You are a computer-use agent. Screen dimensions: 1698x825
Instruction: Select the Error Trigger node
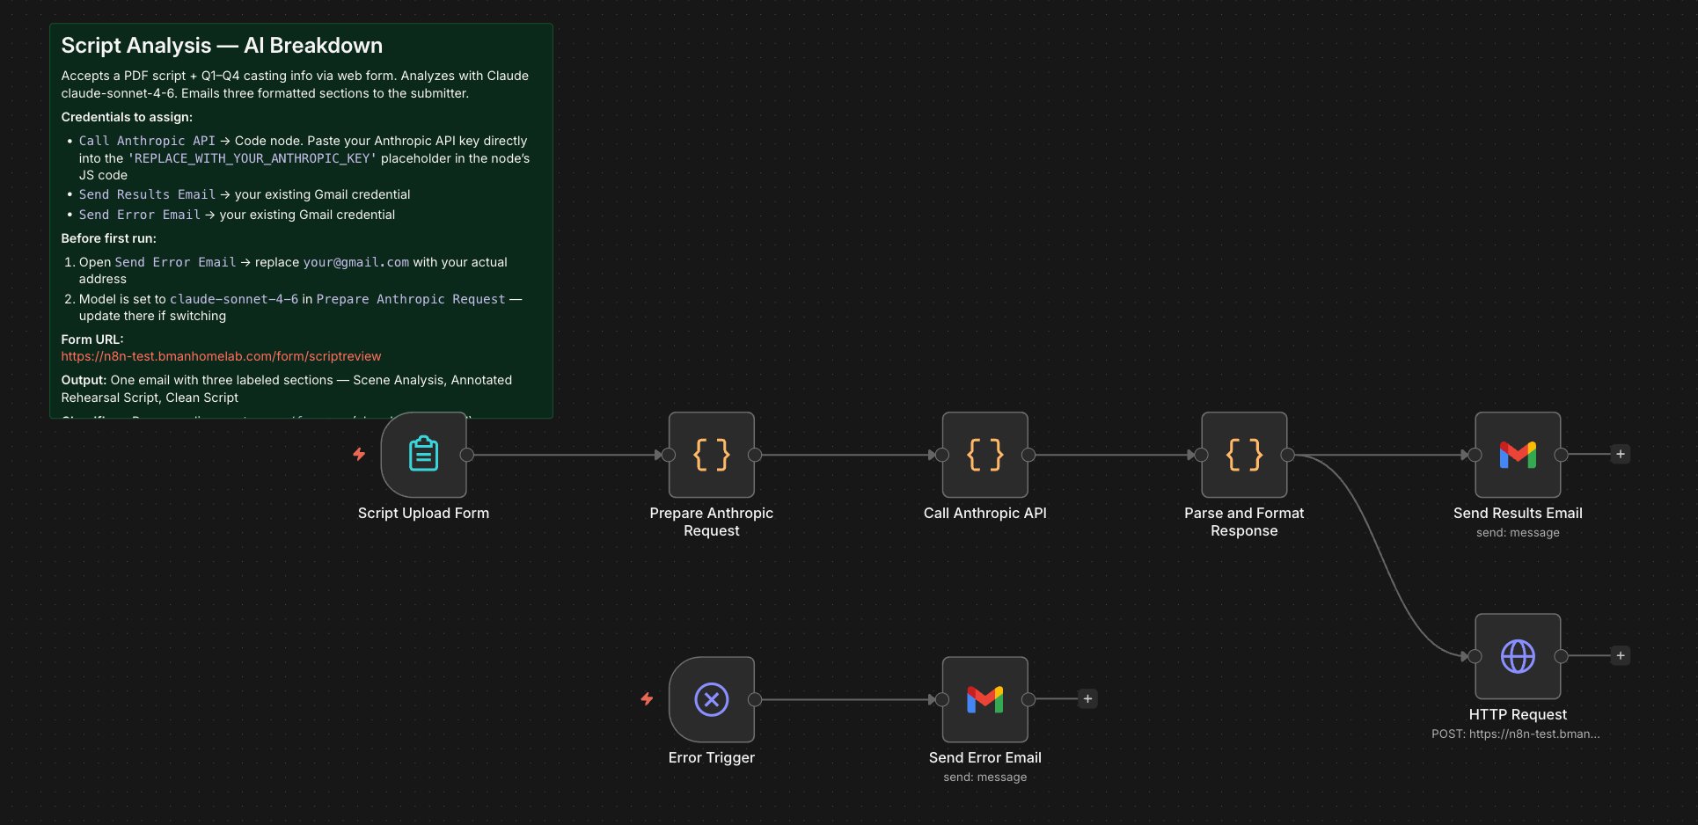[x=712, y=699]
